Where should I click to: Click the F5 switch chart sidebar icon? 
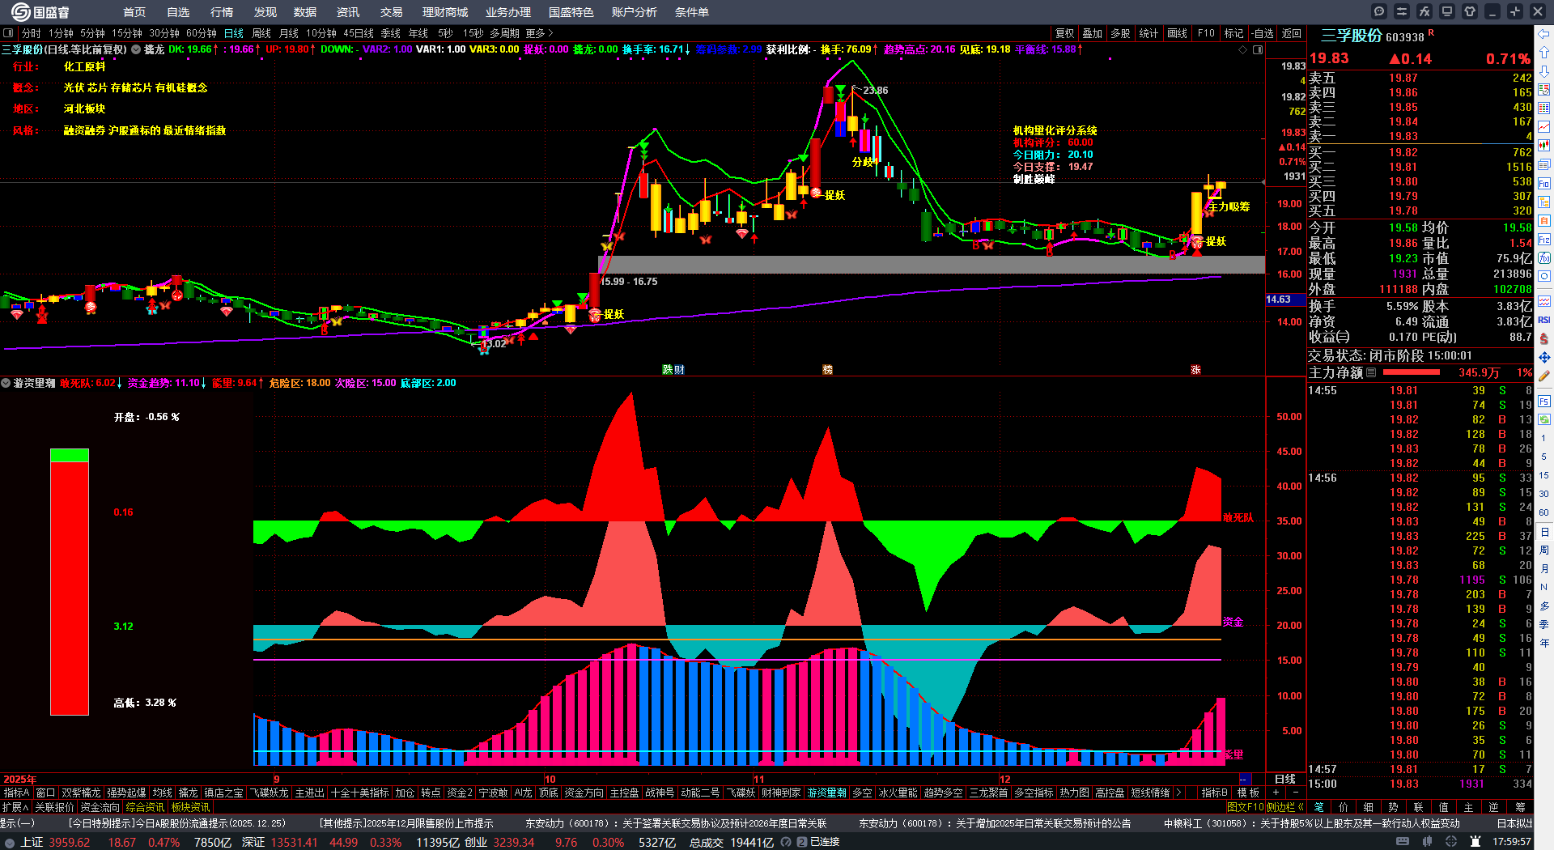click(x=1544, y=401)
